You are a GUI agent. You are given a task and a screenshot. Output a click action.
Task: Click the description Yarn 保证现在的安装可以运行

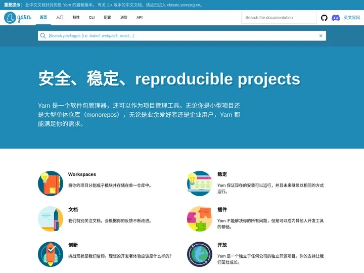coord(270,189)
